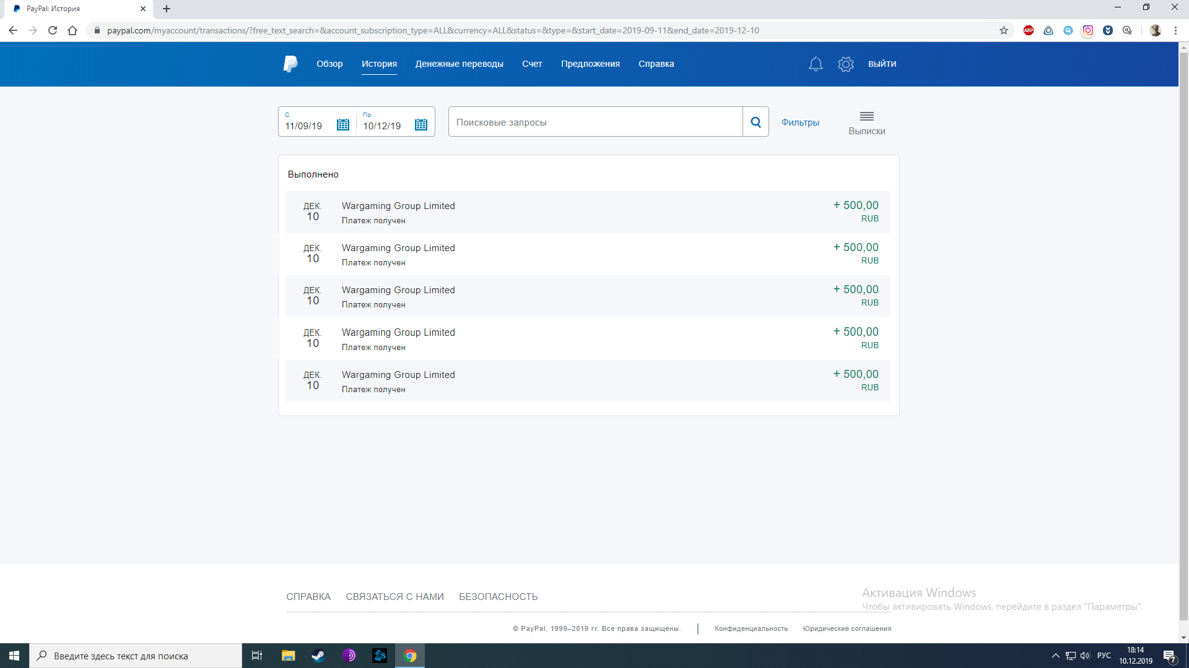Bookmark page with the star icon
Screen dimensions: 1189x668
(x=1004, y=30)
